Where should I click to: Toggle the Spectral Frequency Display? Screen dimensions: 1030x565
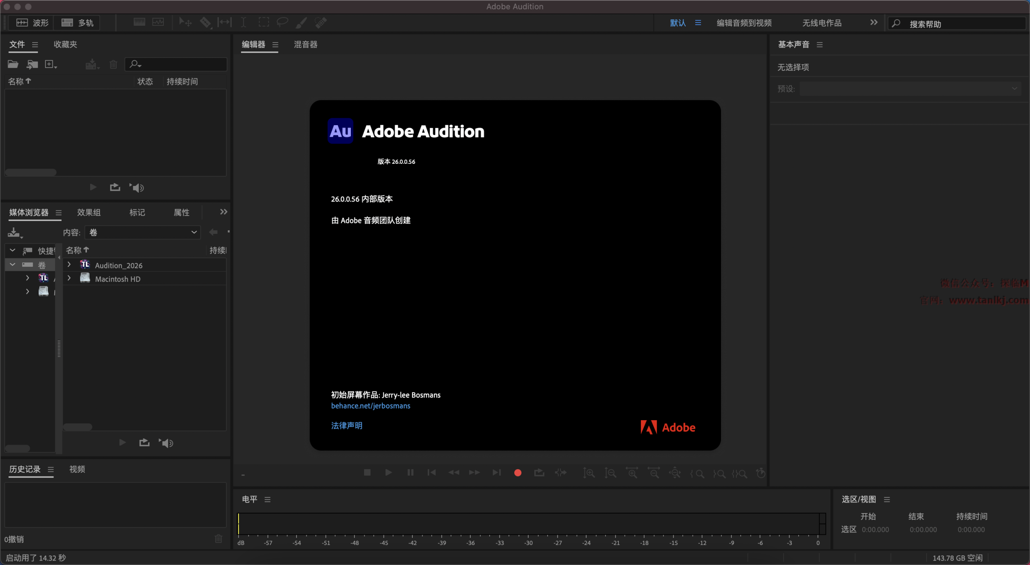coord(139,22)
